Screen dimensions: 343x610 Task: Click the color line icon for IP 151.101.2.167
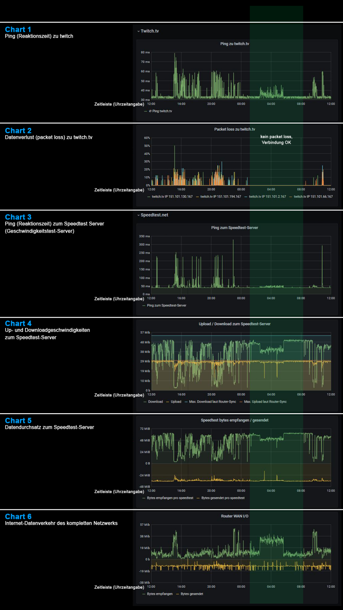point(246,197)
